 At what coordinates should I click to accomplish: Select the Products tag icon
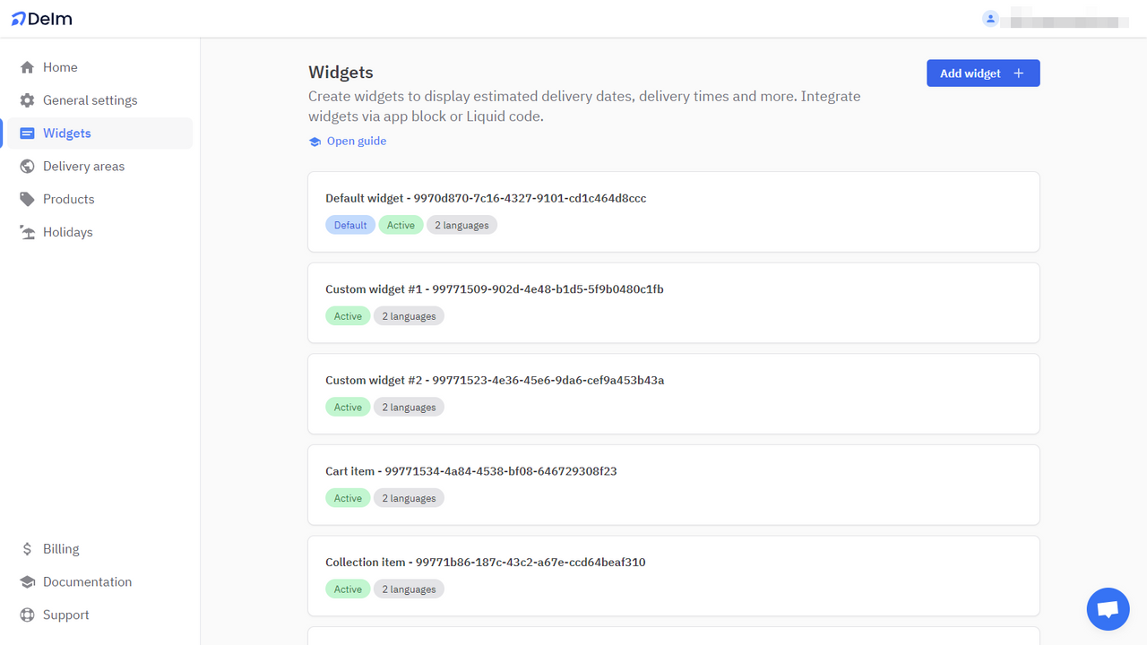(28, 199)
